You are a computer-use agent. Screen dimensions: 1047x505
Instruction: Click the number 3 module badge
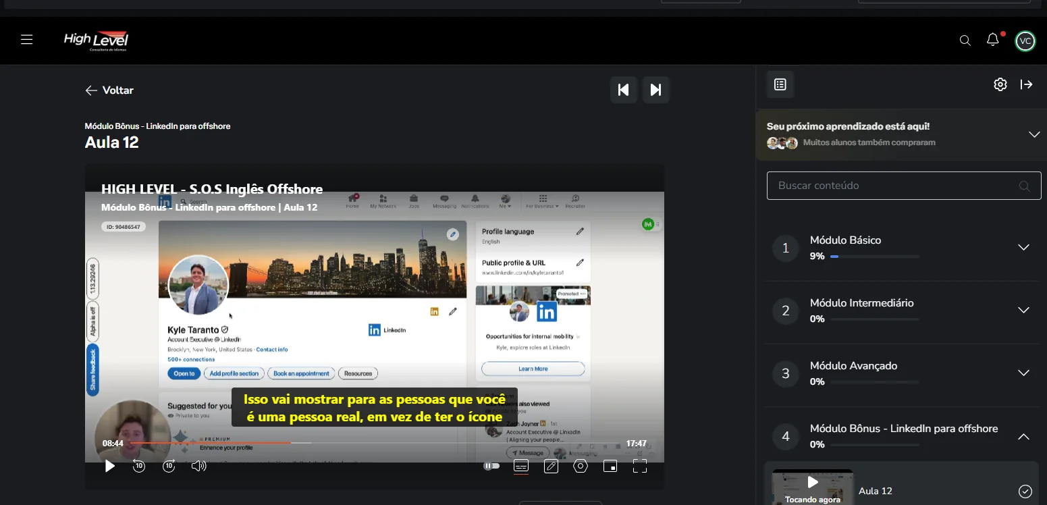click(x=786, y=374)
